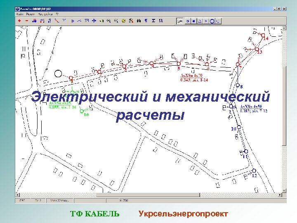Click the red minus remove icon
The image size is (297, 223).
pyautogui.click(x=27, y=21)
